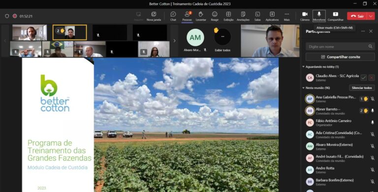Open the Mais more actions menu
Image resolution: width=378 pixels, height=192 pixels.
click(x=286, y=16)
